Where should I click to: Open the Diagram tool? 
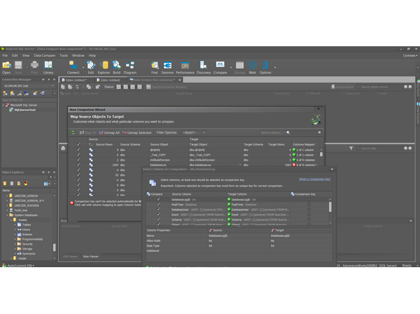pyautogui.click(x=130, y=66)
